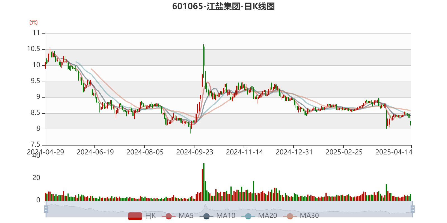
Task: Click the (元) unit label above the y-axis
Action: pyautogui.click(x=34, y=22)
